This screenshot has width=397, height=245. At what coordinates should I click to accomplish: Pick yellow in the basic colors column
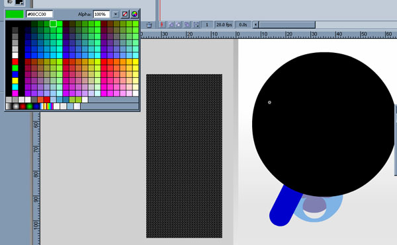click(15, 81)
